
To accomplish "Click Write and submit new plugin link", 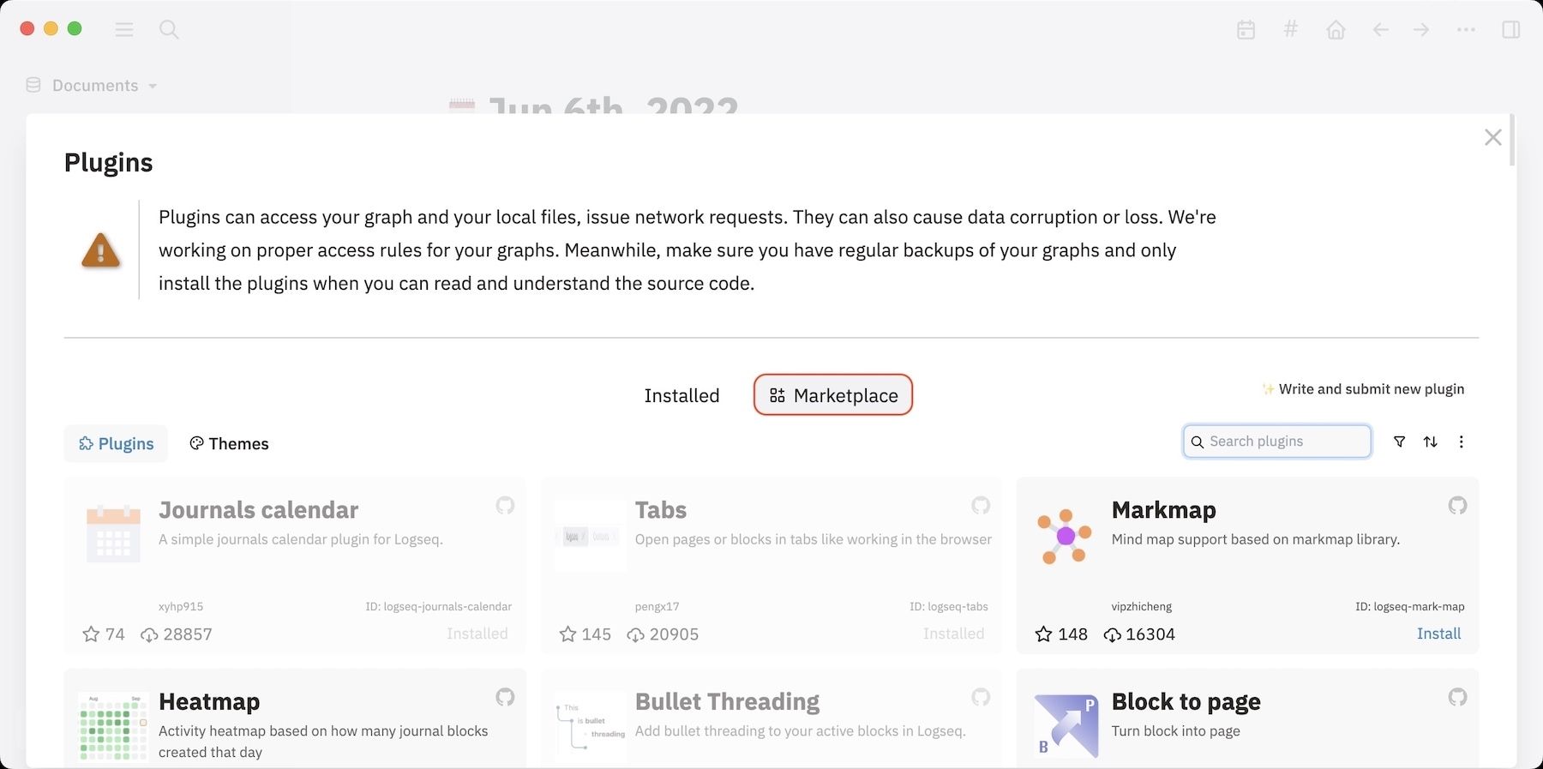I will 1370,389.
